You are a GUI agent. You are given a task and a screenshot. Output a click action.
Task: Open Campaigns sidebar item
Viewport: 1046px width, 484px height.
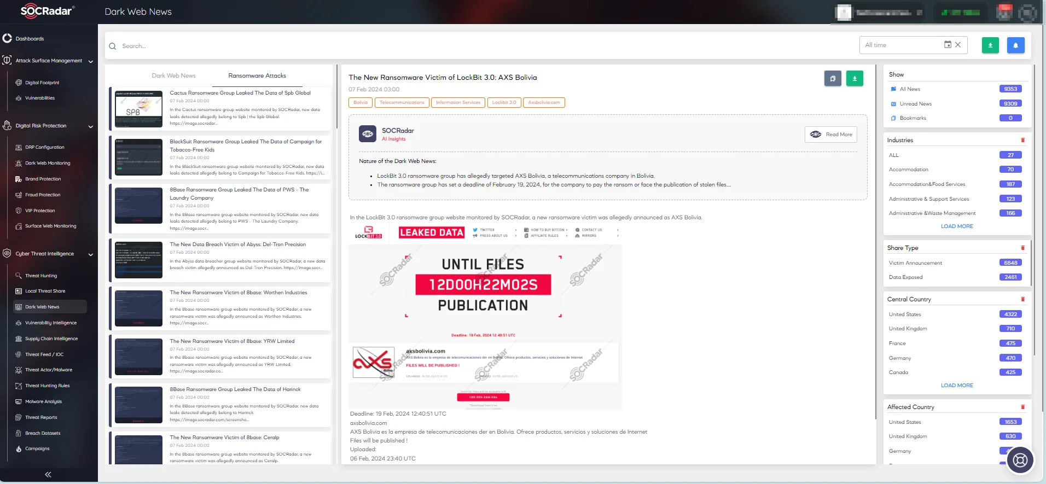pyautogui.click(x=37, y=449)
